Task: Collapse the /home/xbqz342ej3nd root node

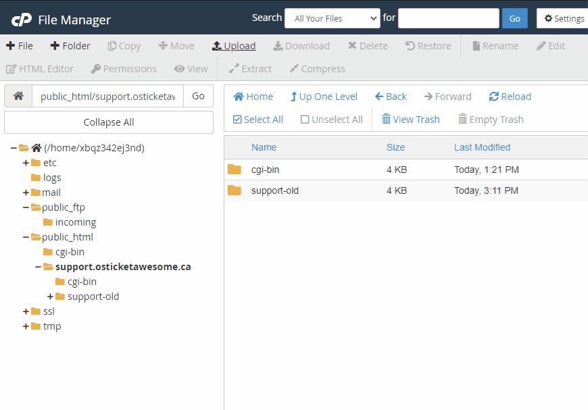Action: coord(14,148)
